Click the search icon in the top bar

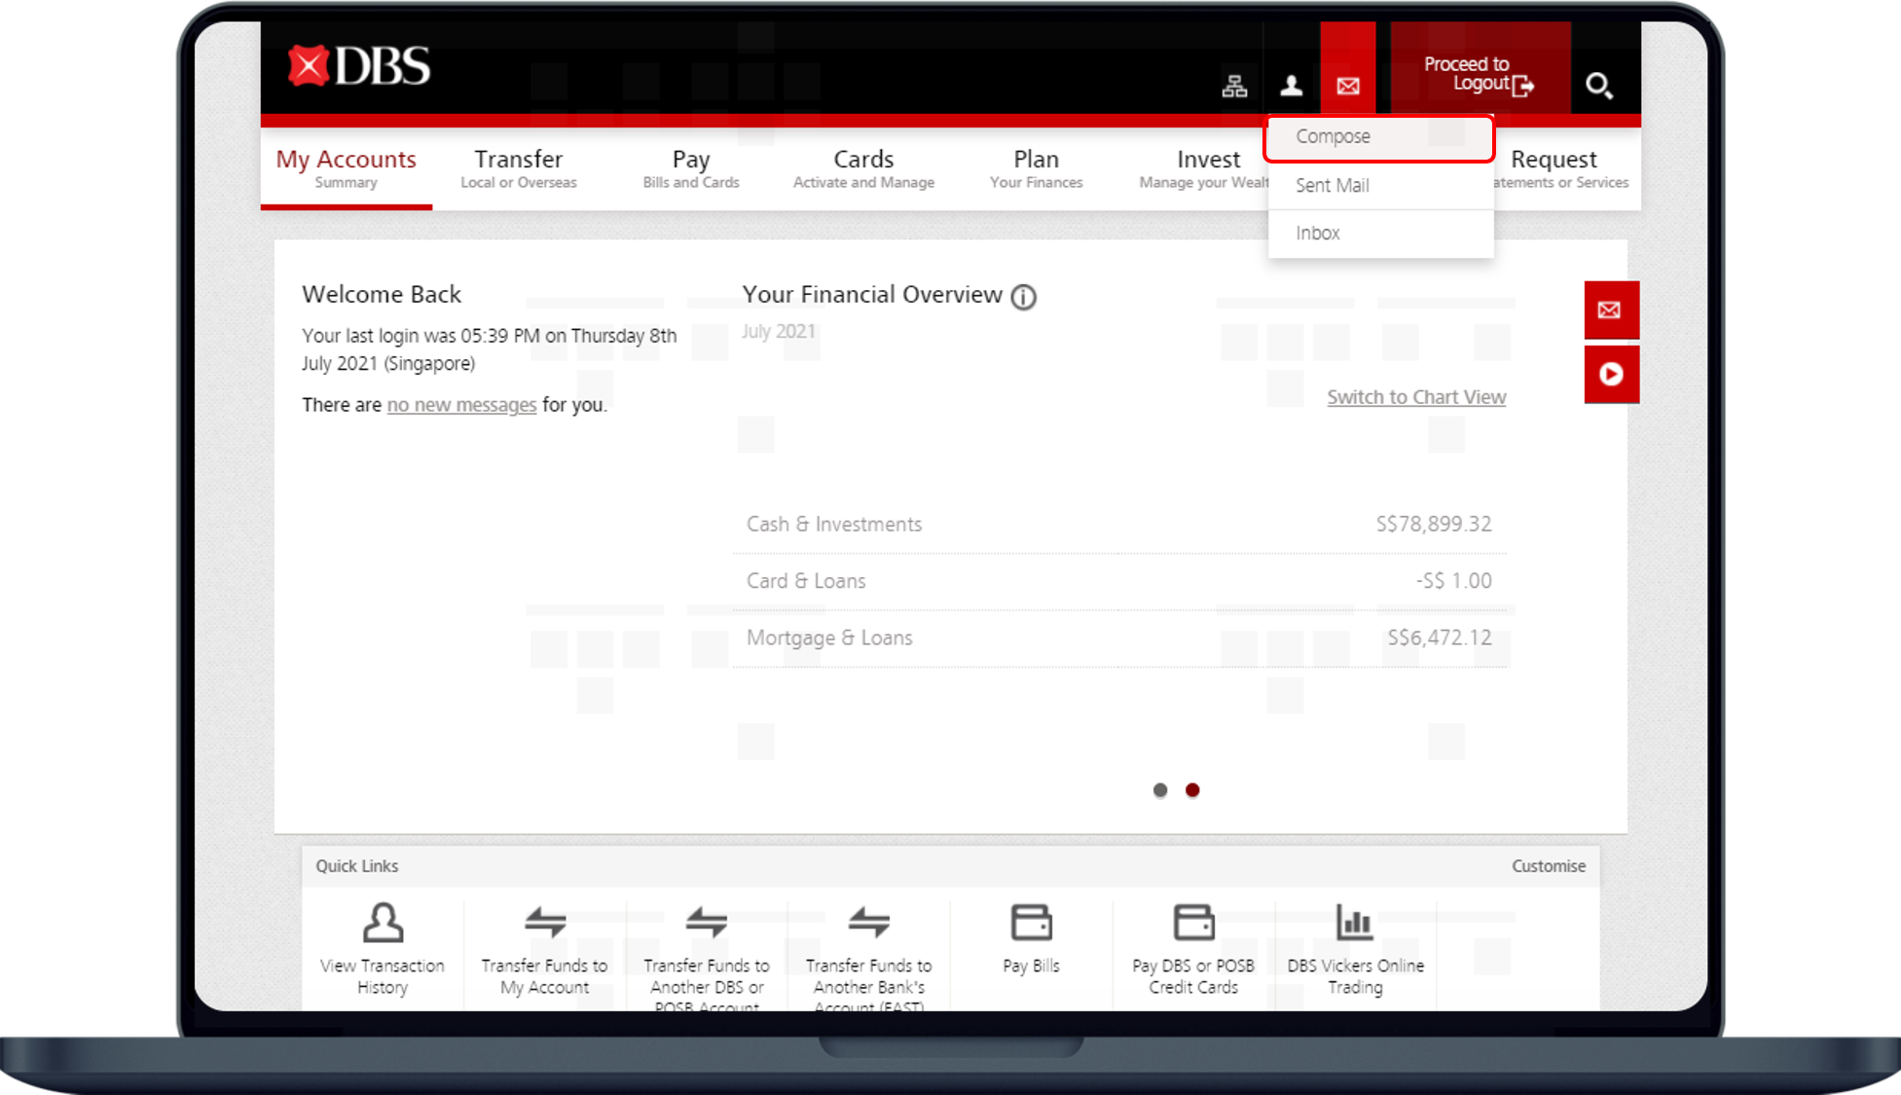[1599, 86]
